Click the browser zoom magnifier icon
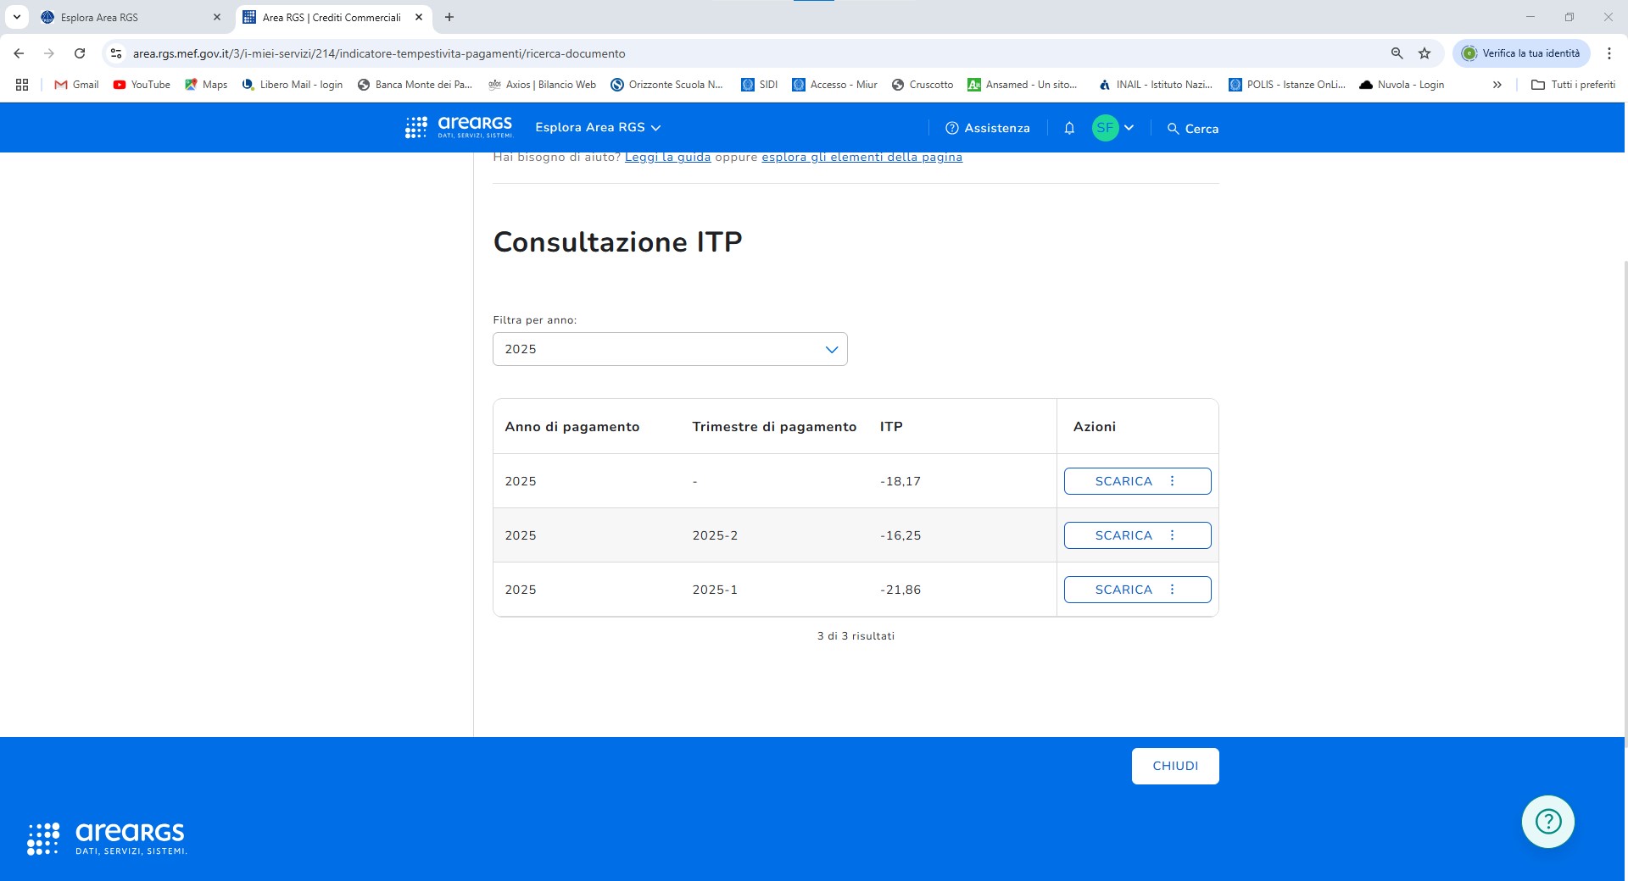 (x=1397, y=53)
